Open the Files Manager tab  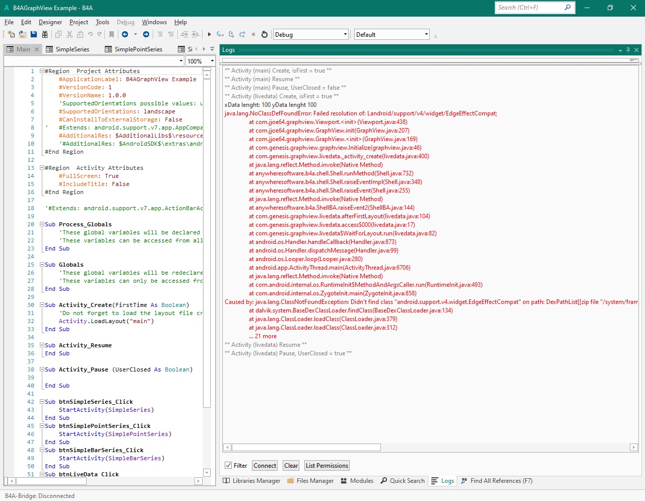(310, 481)
